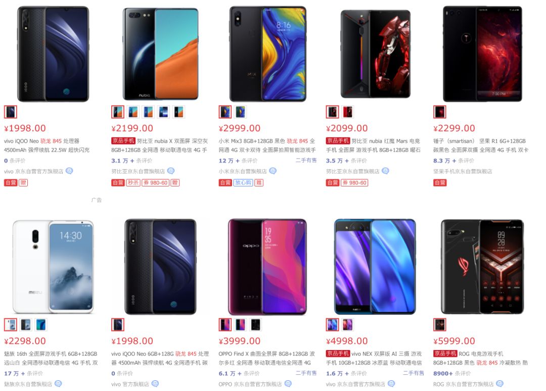This screenshot has height=391, width=546.
Task: Click 锤子 坚果 R1 product image
Action: (x=482, y=54)
